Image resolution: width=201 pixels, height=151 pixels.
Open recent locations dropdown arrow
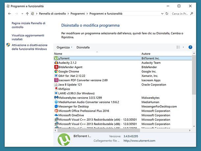tap(22, 14)
